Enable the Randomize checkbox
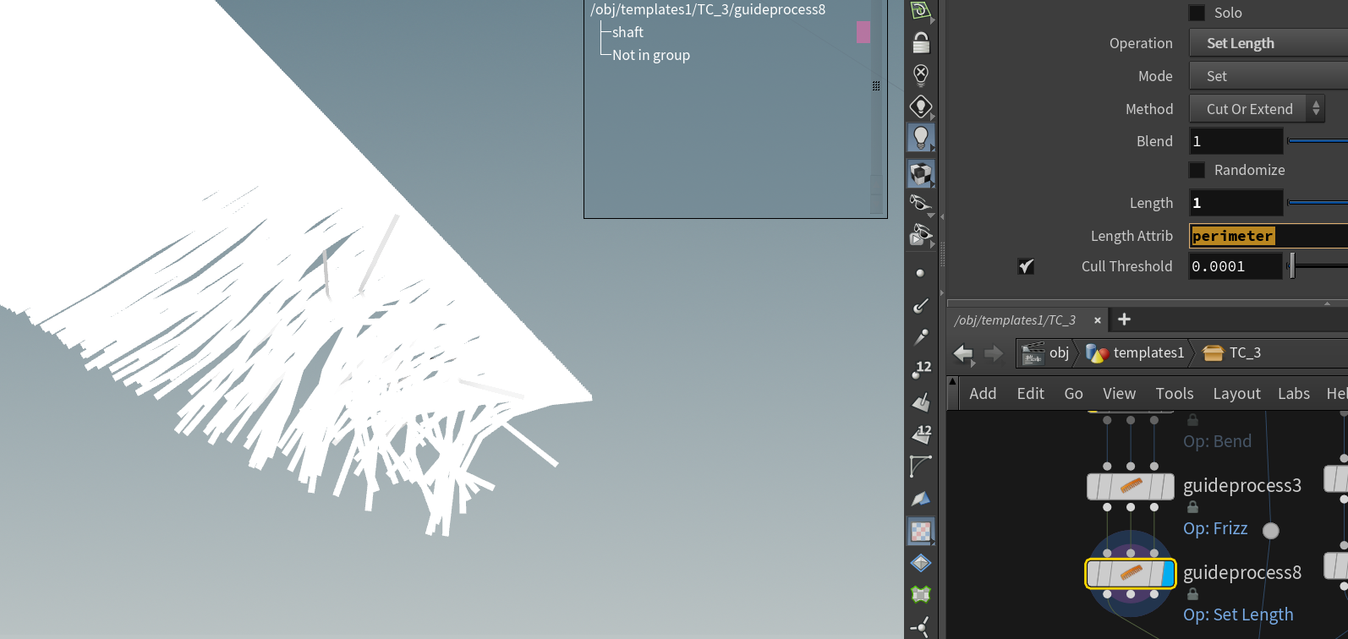 [1197, 170]
